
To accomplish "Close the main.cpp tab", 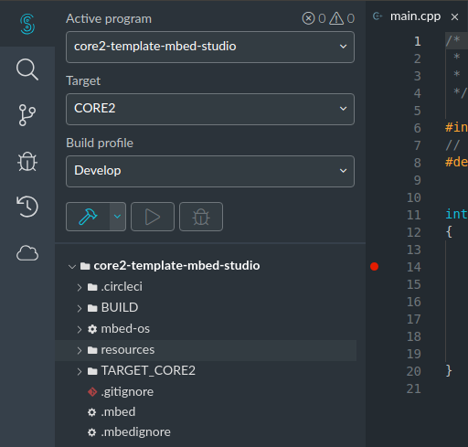I will click(454, 16).
